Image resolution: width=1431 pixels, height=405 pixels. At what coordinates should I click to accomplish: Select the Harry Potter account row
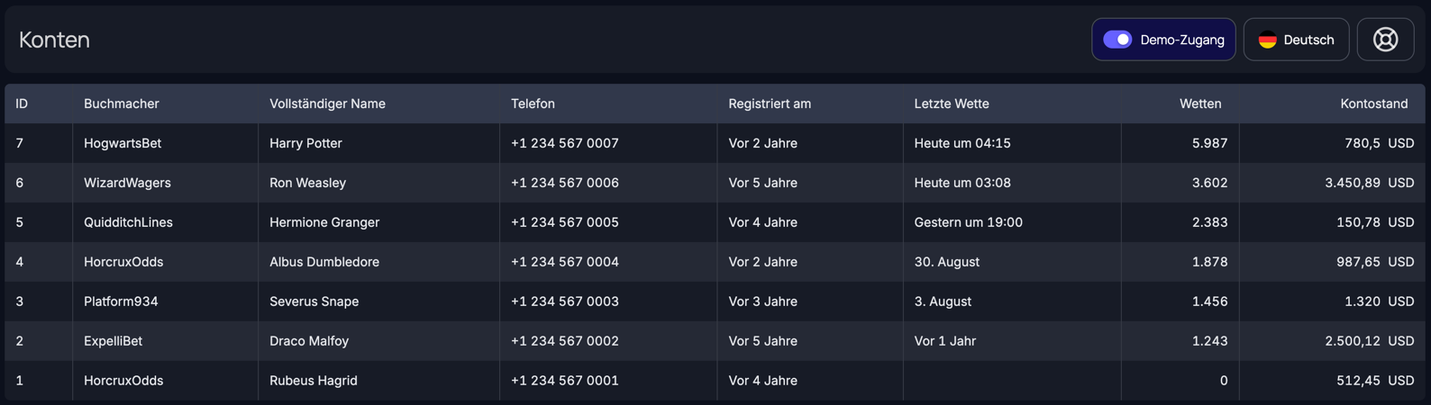305,143
